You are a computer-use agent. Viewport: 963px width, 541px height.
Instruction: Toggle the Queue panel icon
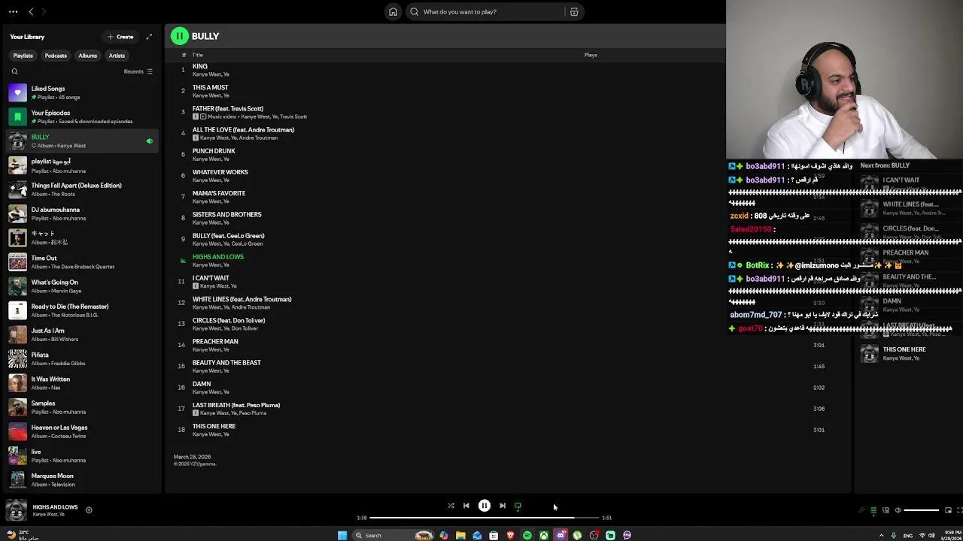point(873,511)
